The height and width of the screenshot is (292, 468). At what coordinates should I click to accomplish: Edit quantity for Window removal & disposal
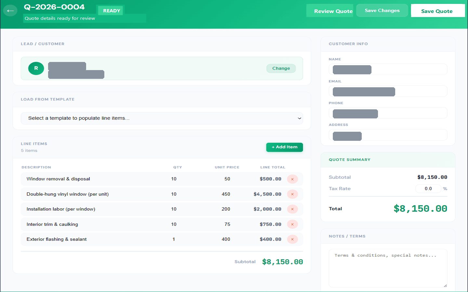pyautogui.click(x=174, y=179)
